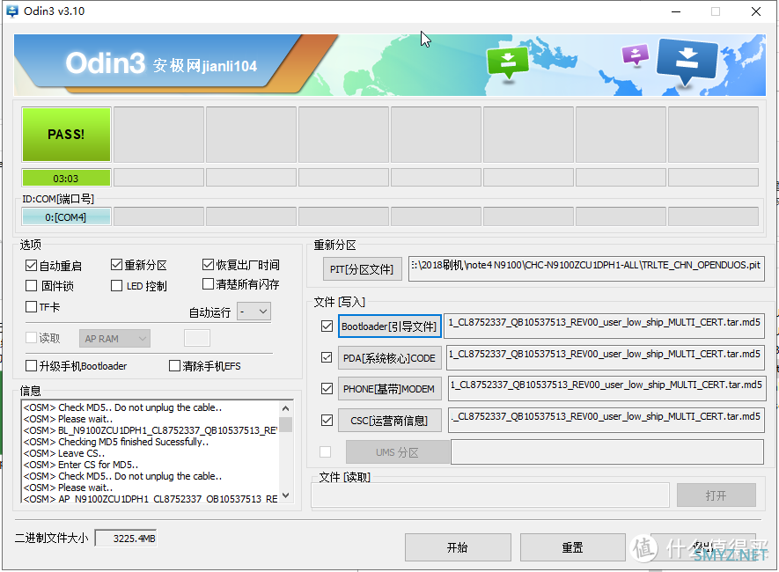Click the 开始 start button
This screenshot has width=779, height=572.
(x=458, y=547)
